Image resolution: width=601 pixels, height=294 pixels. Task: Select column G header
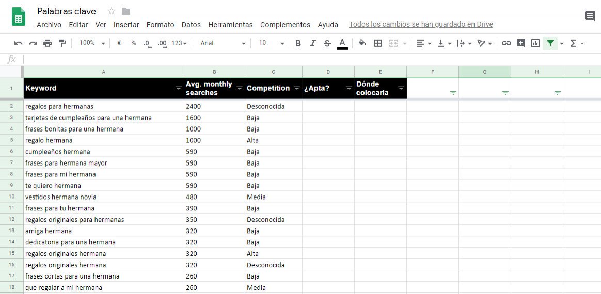click(x=484, y=72)
